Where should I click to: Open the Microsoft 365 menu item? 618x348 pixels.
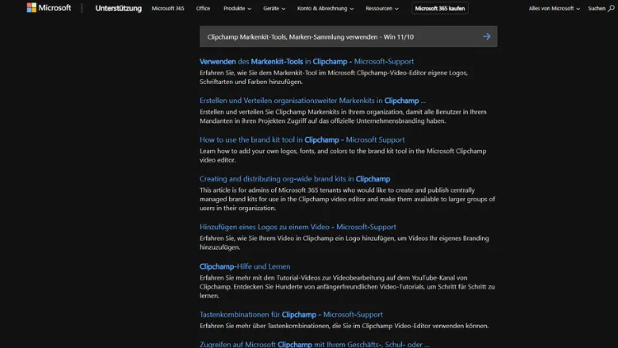coord(168,8)
